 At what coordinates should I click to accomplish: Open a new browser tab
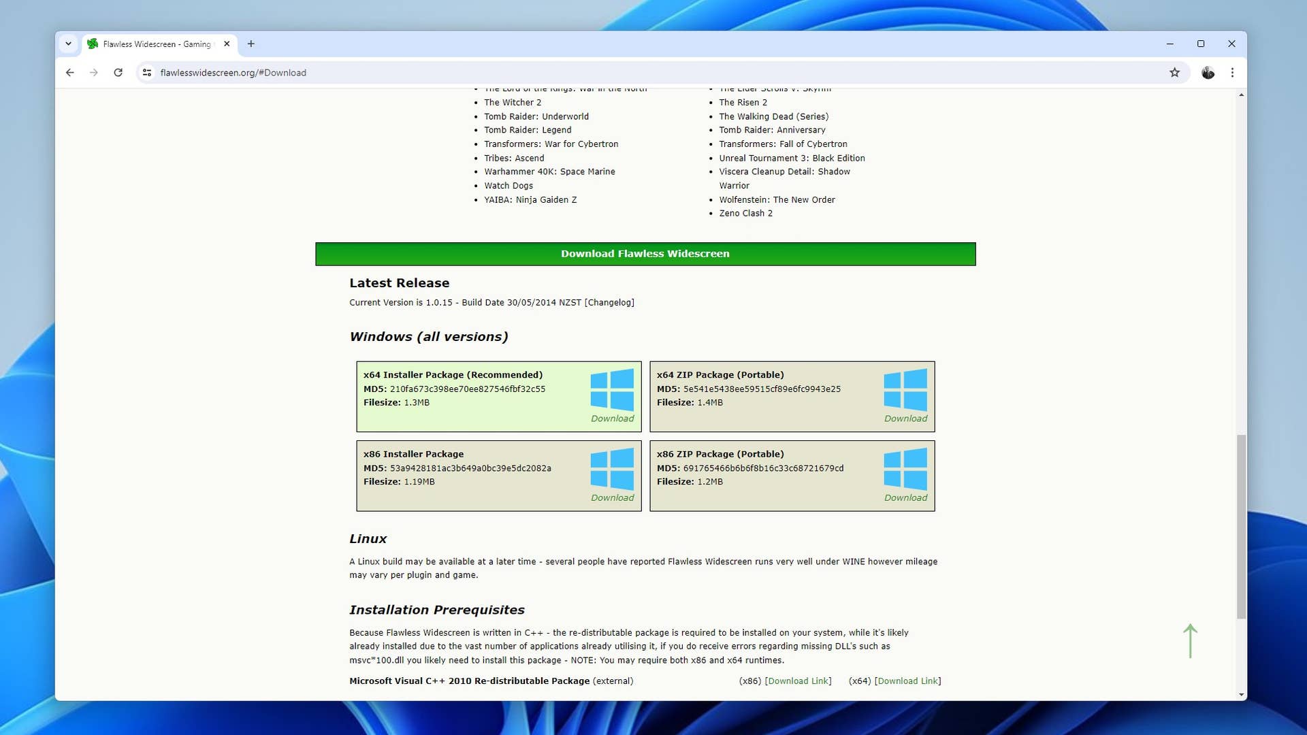(251, 44)
